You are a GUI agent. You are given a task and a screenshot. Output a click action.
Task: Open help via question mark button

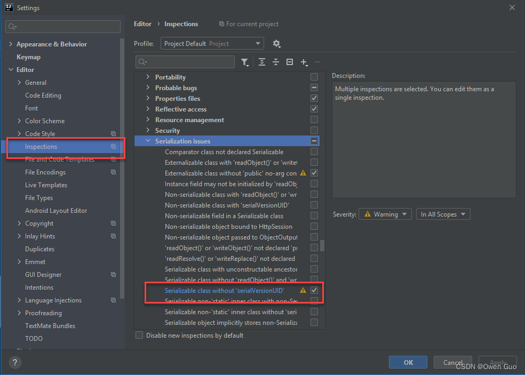(x=15, y=362)
